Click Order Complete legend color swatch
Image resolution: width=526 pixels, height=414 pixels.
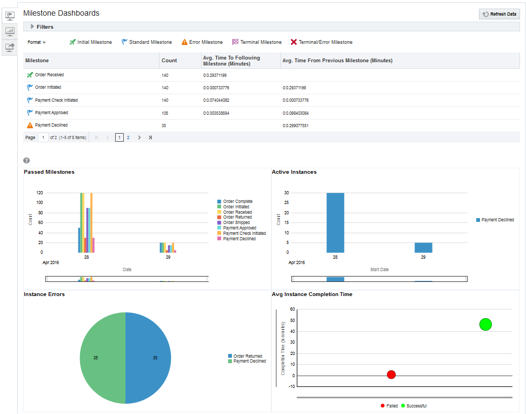pos(219,201)
